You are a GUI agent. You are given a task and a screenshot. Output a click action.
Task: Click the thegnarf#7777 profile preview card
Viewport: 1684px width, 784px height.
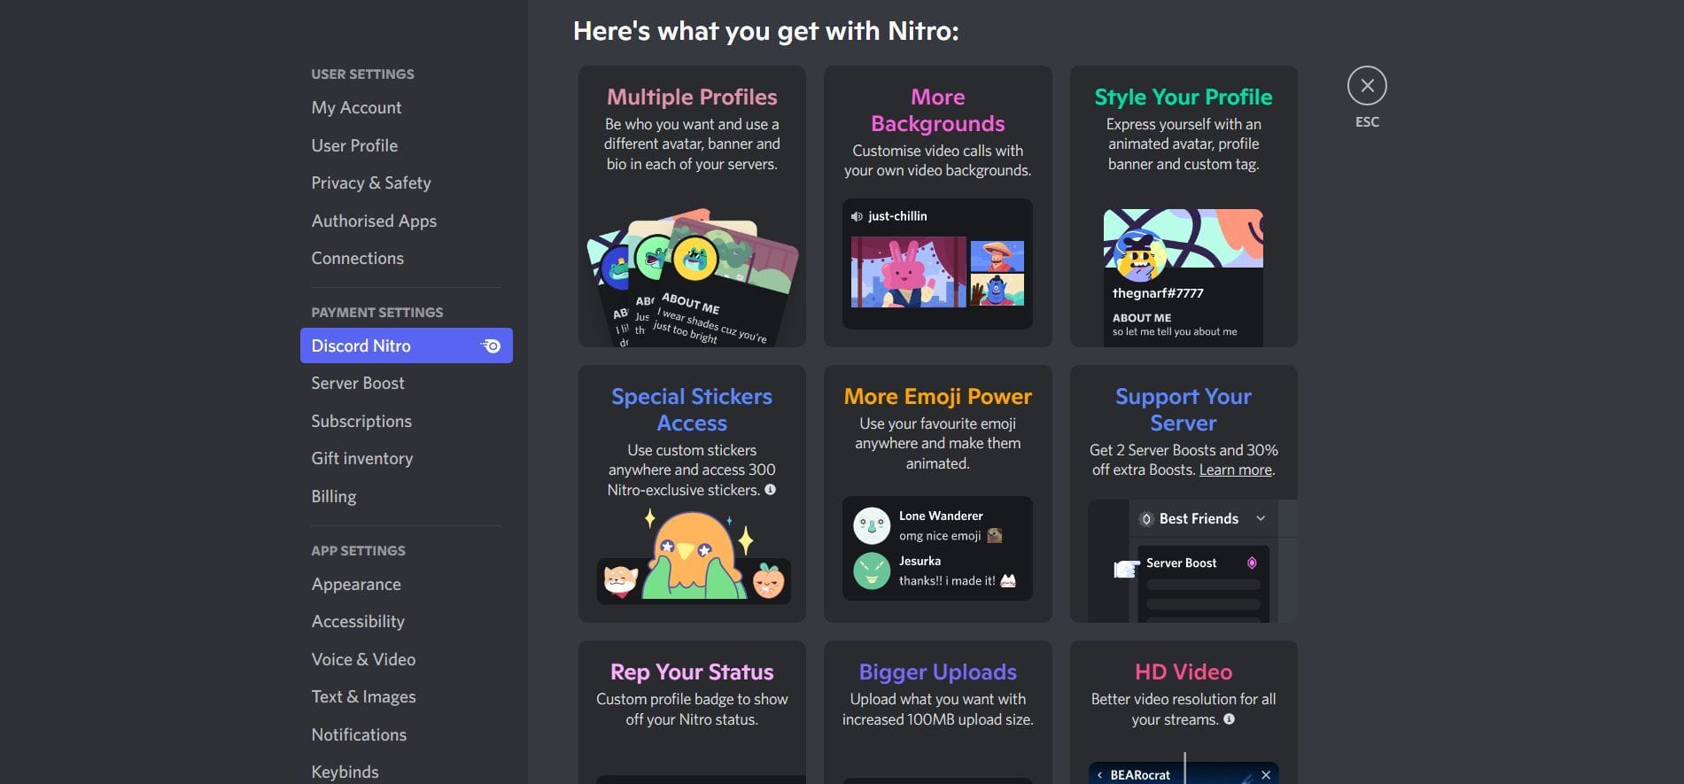tap(1183, 277)
